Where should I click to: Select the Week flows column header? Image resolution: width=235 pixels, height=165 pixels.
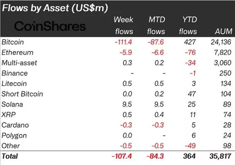click(x=123, y=25)
